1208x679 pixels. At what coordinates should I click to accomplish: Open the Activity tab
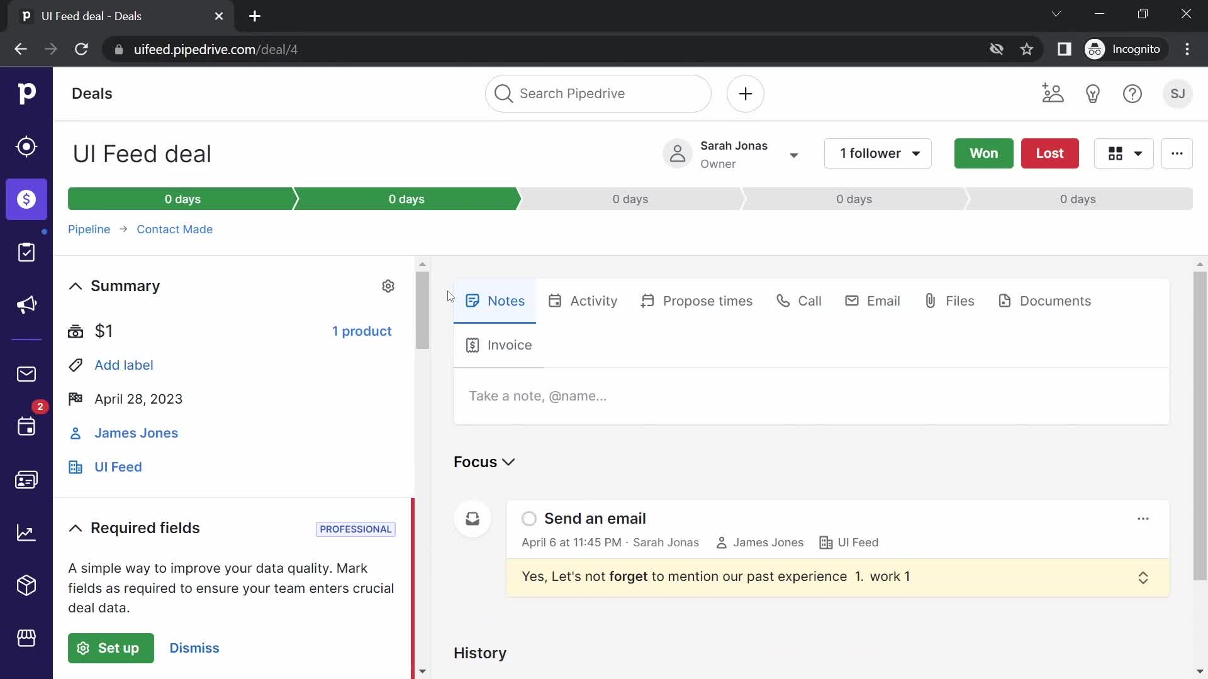[593, 300]
